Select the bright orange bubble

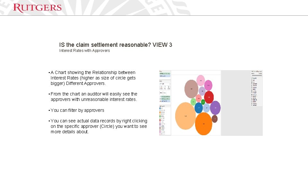click(x=203, y=124)
